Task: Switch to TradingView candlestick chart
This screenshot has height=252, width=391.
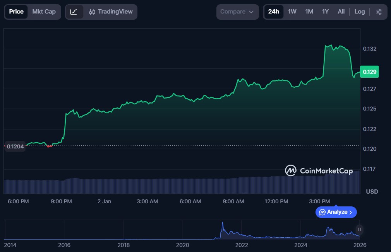Action: coord(110,12)
